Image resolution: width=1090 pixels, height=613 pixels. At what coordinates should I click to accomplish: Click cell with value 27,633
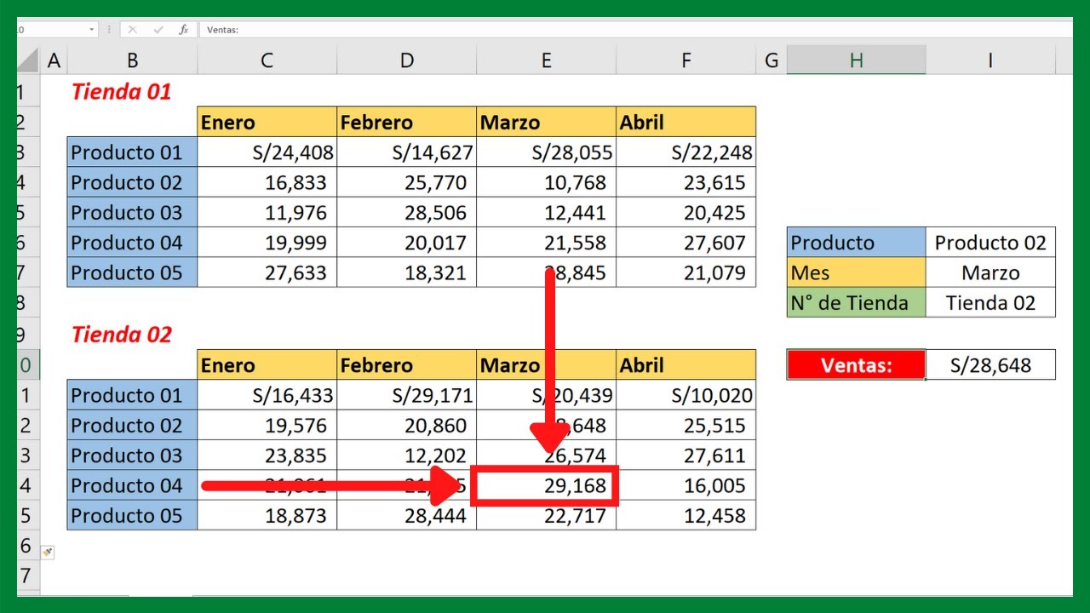(267, 272)
